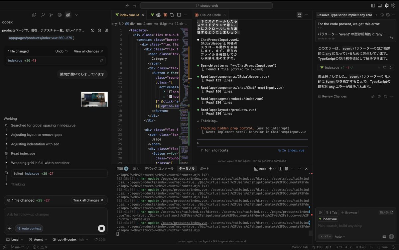Open Codex from editor title icon
The width and height of the screenshot is (399, 250).
[x=159, y=15]
